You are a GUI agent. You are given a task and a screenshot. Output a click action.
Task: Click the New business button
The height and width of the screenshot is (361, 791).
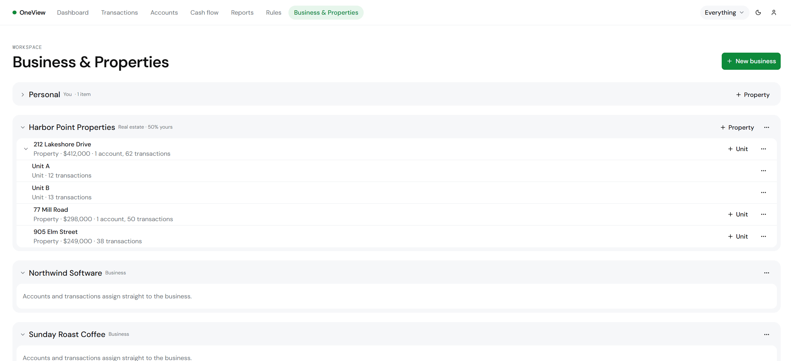(x=751, y=61)
